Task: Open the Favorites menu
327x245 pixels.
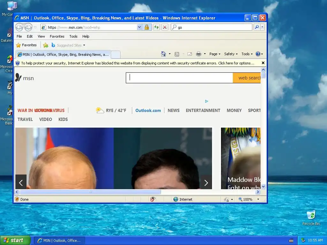Action: pos(57,36)
